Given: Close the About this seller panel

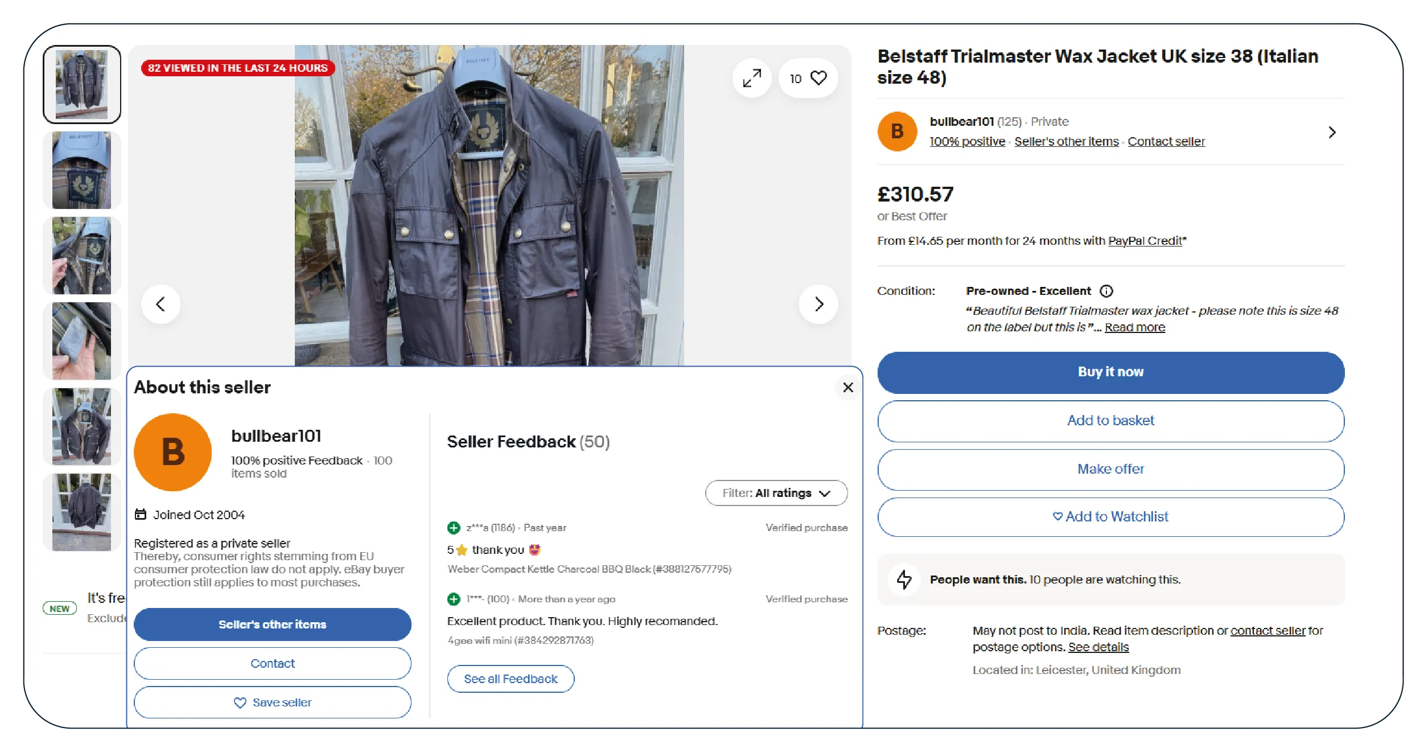Looking at the screenshot, I should (847, 387).
